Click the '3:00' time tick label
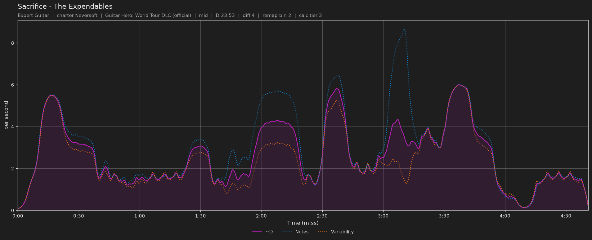Image resolution: width=592 pixels, height=240 pixels. click(383, 216)
